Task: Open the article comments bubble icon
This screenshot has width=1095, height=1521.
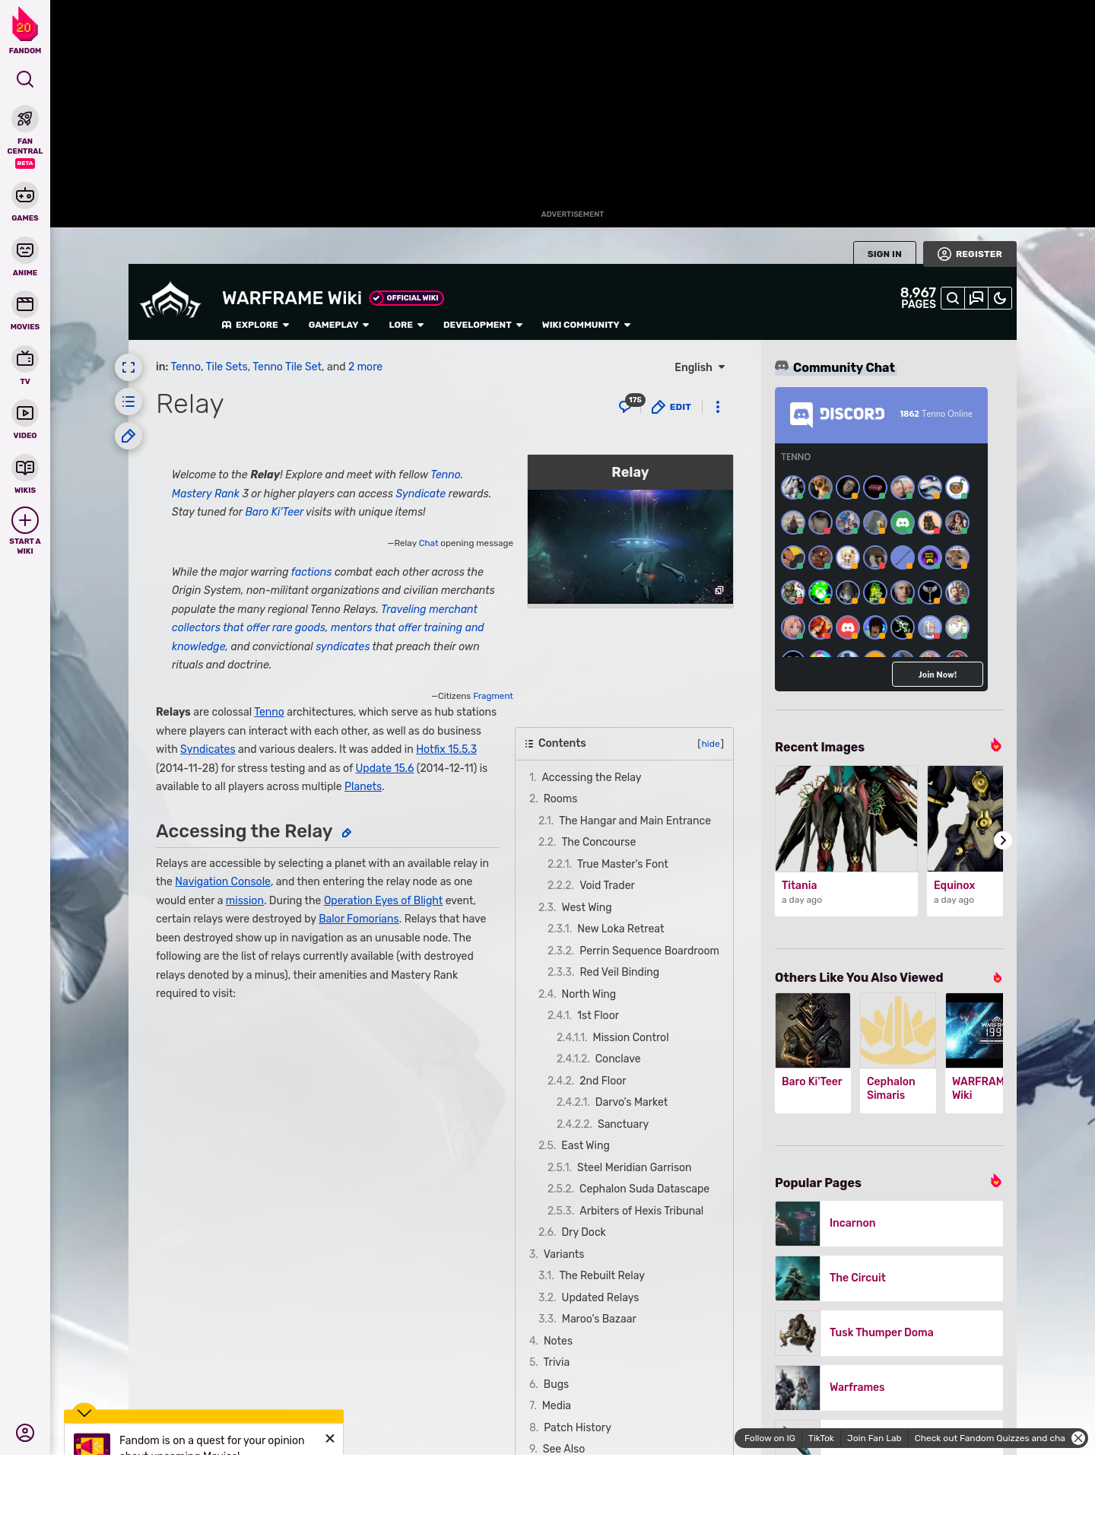Action: click(x=626, y=407)
